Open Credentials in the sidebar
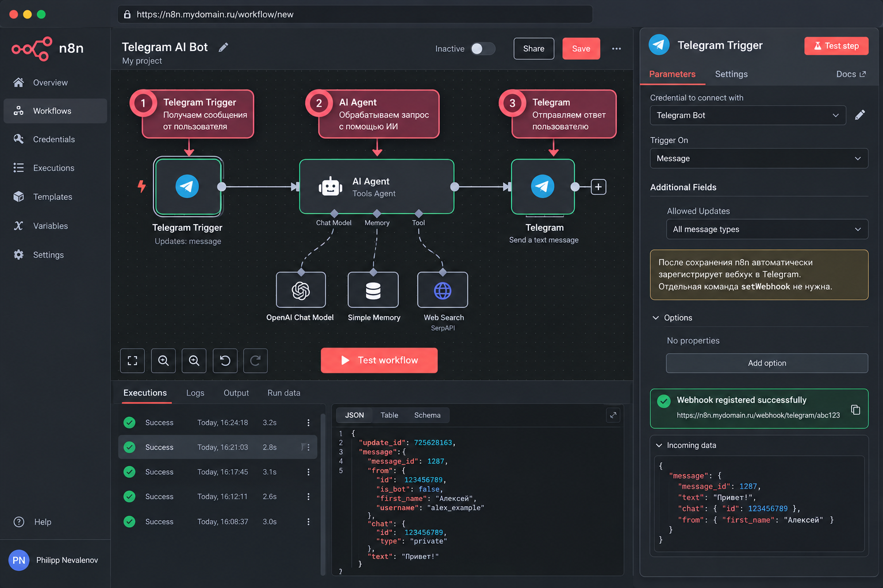 pos(55,140)
